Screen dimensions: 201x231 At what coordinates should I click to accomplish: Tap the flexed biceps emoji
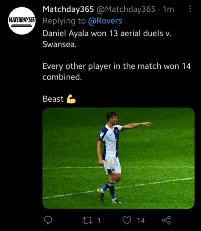pos(71,99)
